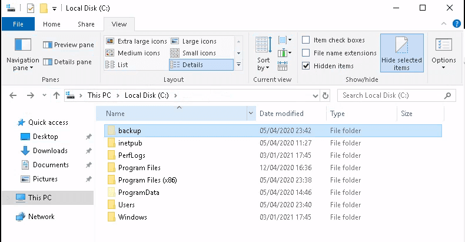Open the Add columns dropdown icon
Viewport: 465px width, 242px height.
(285, 53)
